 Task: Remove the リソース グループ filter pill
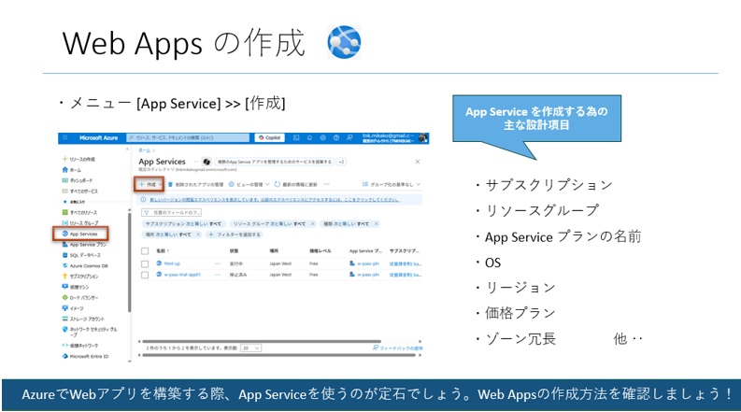tap(313, 224)
